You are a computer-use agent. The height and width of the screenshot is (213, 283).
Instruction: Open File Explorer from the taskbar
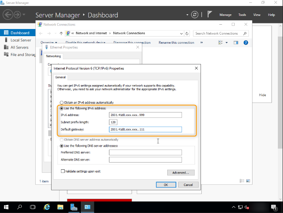(60, 207)
